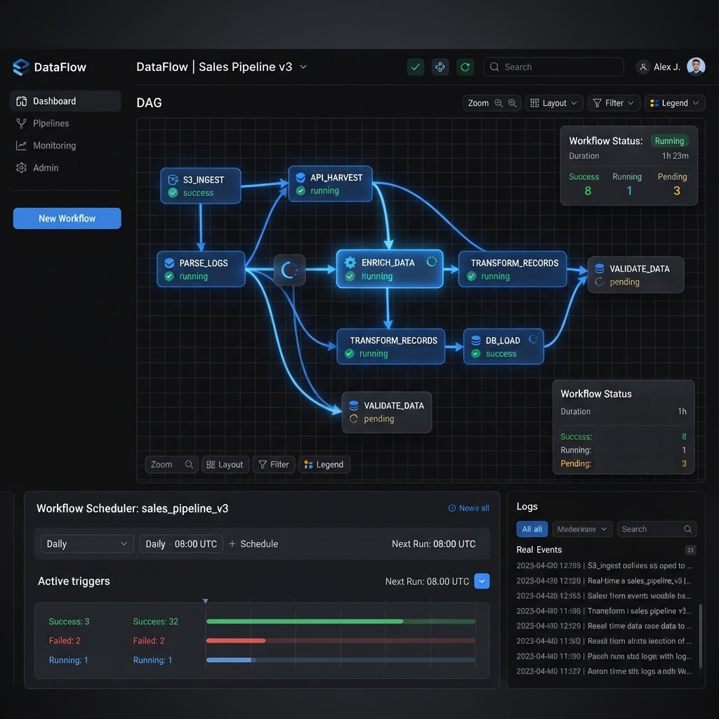The height and width of the screenshot is (719, 719).
Task: Click the Logs search magnifier icon
Action: [x=687, y=529]
